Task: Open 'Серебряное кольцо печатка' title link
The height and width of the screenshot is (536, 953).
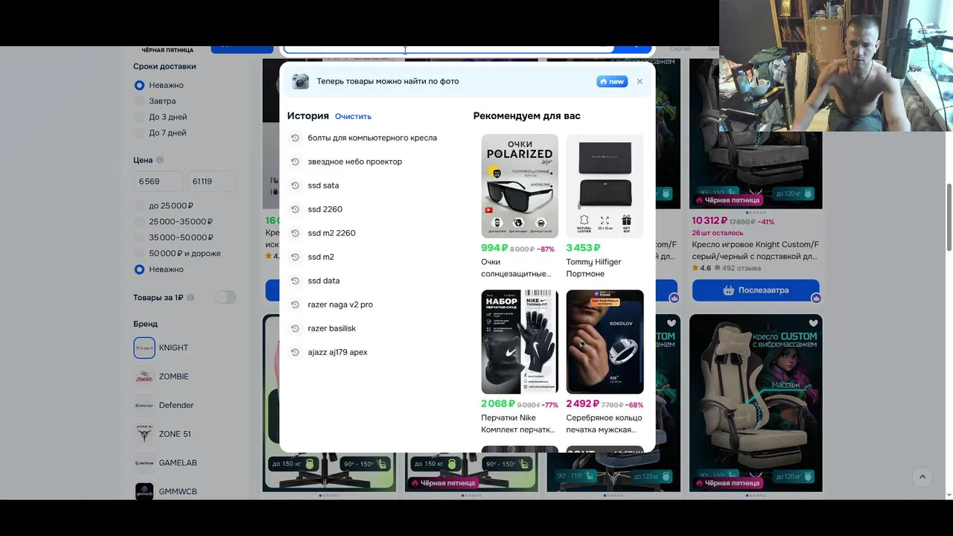Action: click(603, 424)
